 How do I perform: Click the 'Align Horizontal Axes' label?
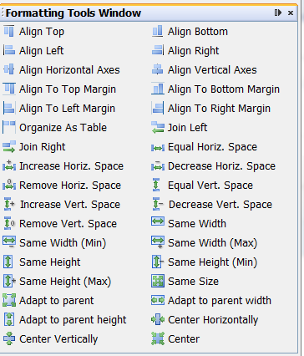coord(69,70)
